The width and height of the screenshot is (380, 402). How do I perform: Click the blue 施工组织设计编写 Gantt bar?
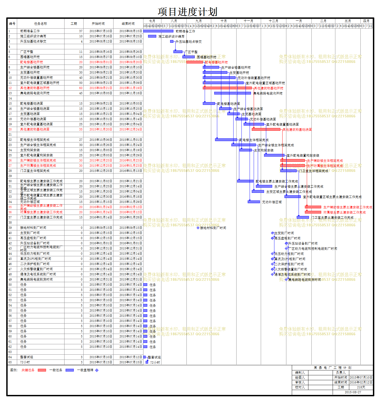coord(152,36)
